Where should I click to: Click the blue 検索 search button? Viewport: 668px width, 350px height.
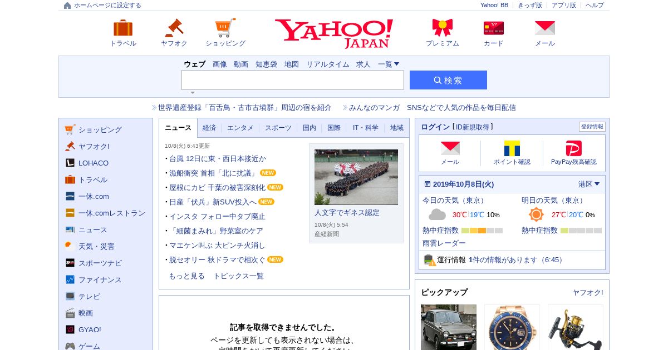[448, 80]
